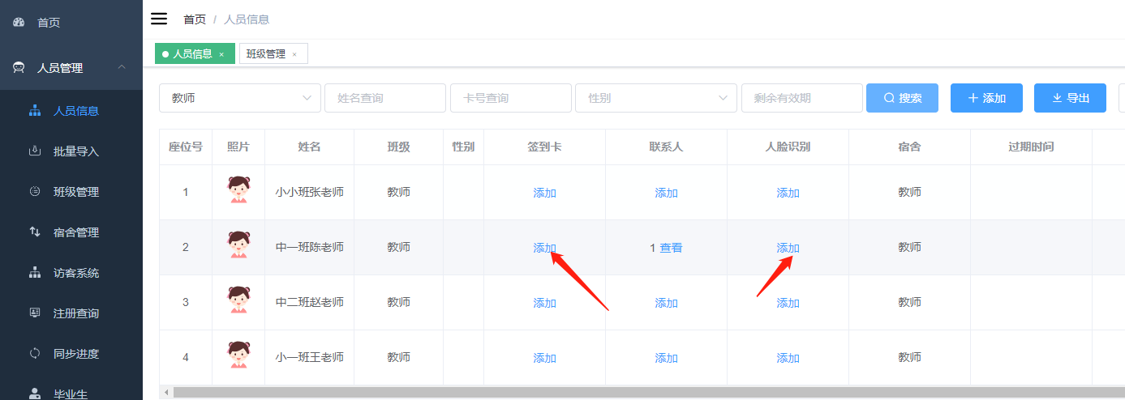Open 同步进度 menu item
Viewport: 1125px width, 400px height.
[x=71, y=354]
